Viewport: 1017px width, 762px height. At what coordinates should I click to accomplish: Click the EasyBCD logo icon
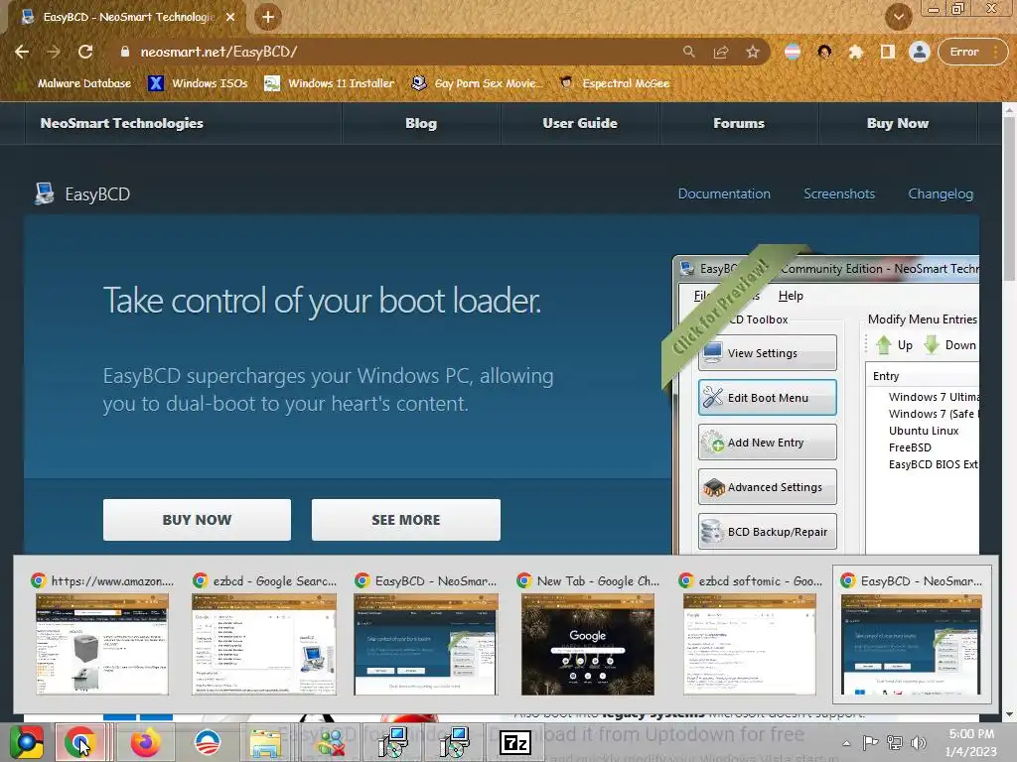click(x=44, y=193)
